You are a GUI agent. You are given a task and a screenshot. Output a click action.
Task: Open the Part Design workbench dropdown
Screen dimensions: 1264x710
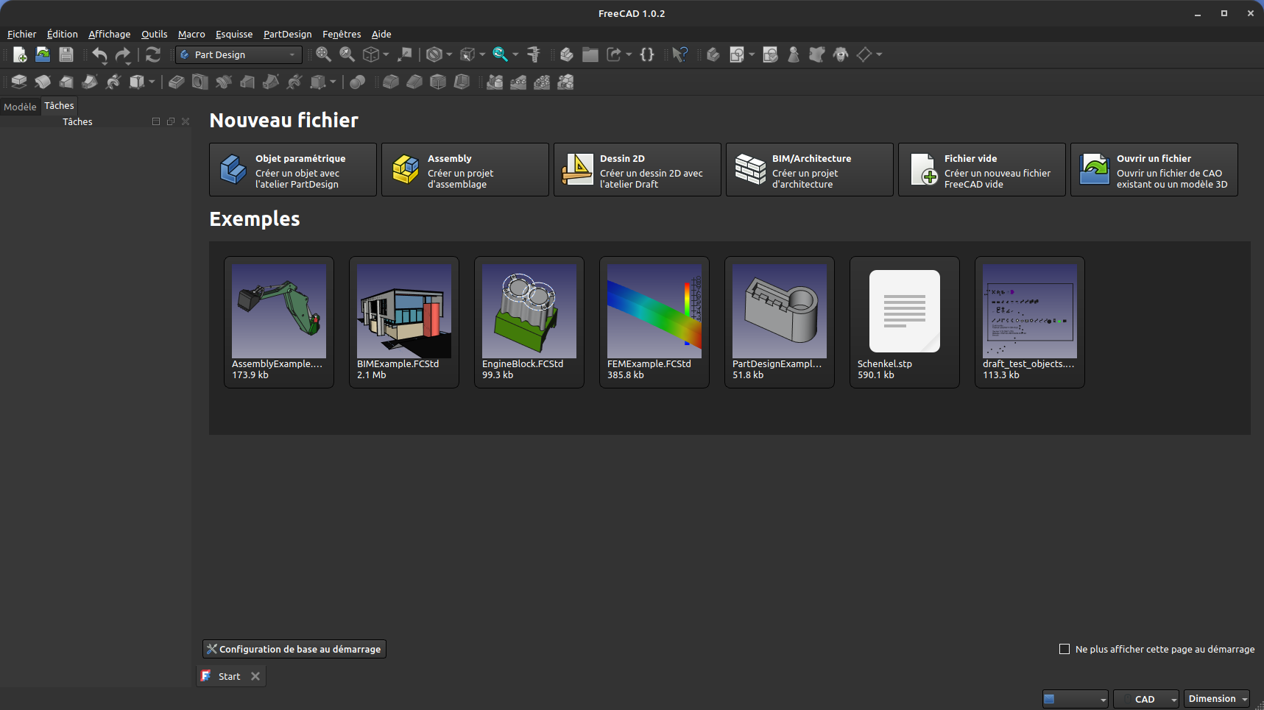239,54
